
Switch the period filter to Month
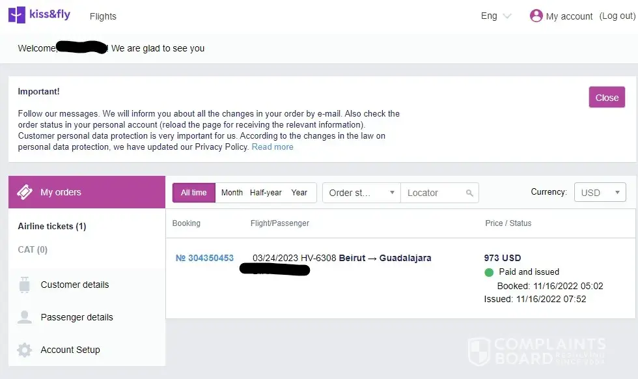point(232,193)
